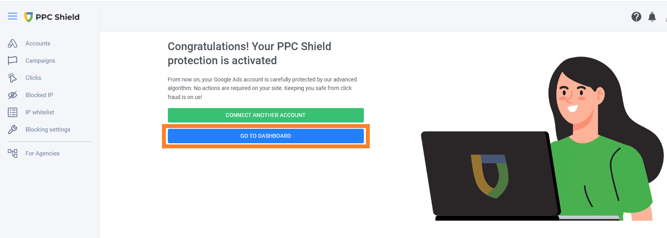Click the Campaigns flag icon
The height and width of the screenshot is (238, 667).
pos(13,61)
